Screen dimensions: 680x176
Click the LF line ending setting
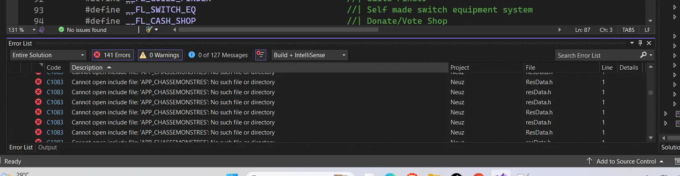point(647,30)
